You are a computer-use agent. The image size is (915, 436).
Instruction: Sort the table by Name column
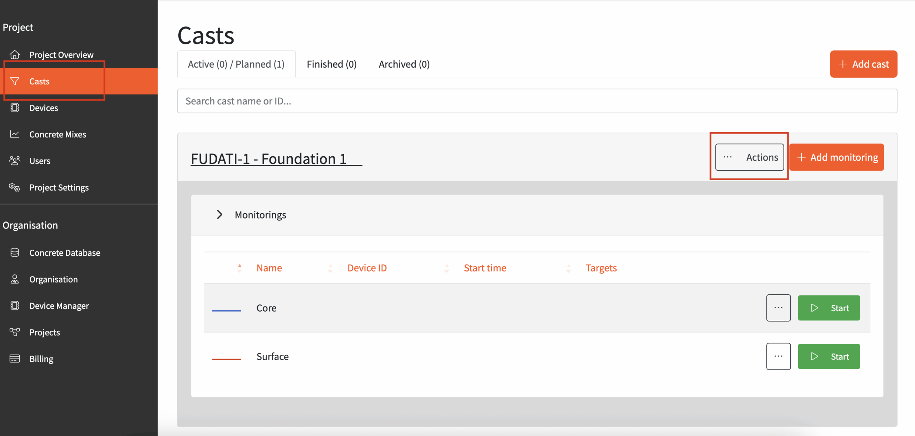click(269, 268)
